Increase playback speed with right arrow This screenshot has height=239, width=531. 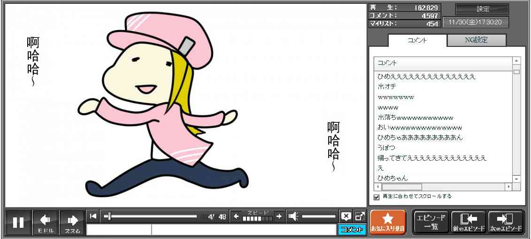point(279,216)
